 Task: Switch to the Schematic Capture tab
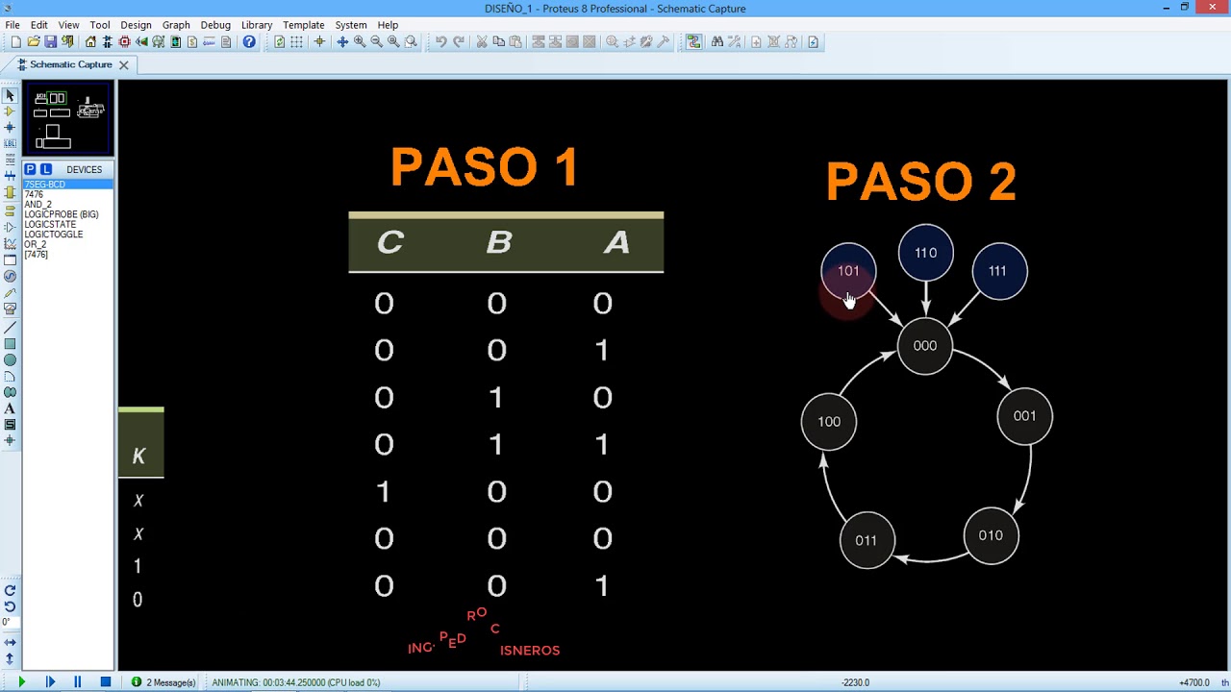pos(70,64)
